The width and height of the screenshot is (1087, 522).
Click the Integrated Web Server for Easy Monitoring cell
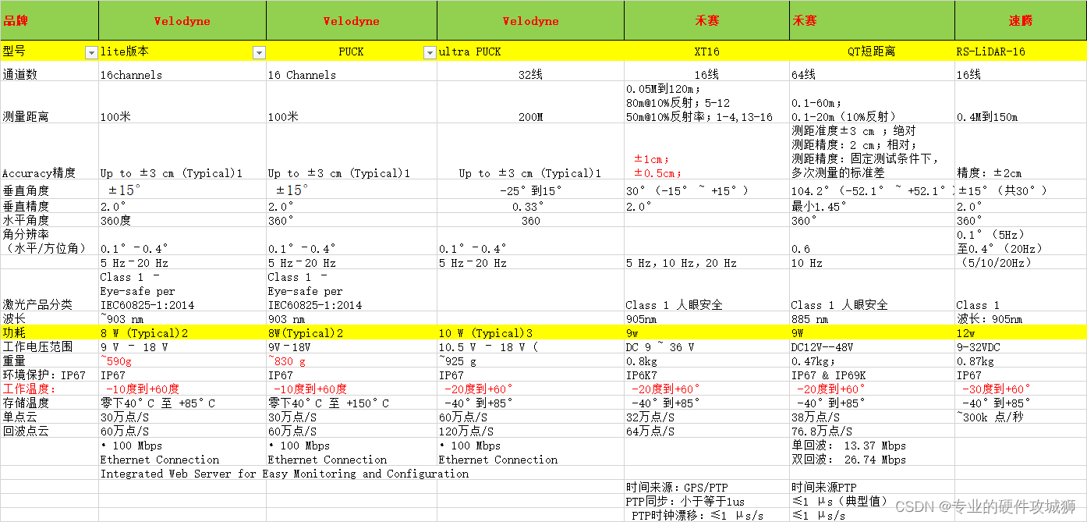click(285, 473)
